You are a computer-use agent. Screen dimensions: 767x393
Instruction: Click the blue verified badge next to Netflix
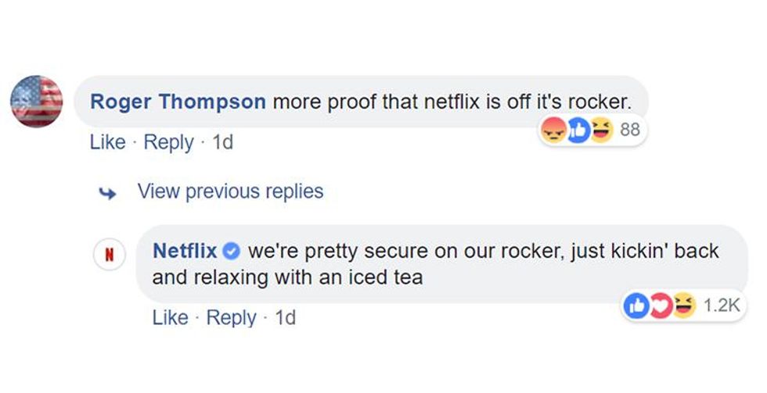(232, 252)
